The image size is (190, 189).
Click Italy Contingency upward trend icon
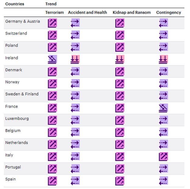coord(164,157)
